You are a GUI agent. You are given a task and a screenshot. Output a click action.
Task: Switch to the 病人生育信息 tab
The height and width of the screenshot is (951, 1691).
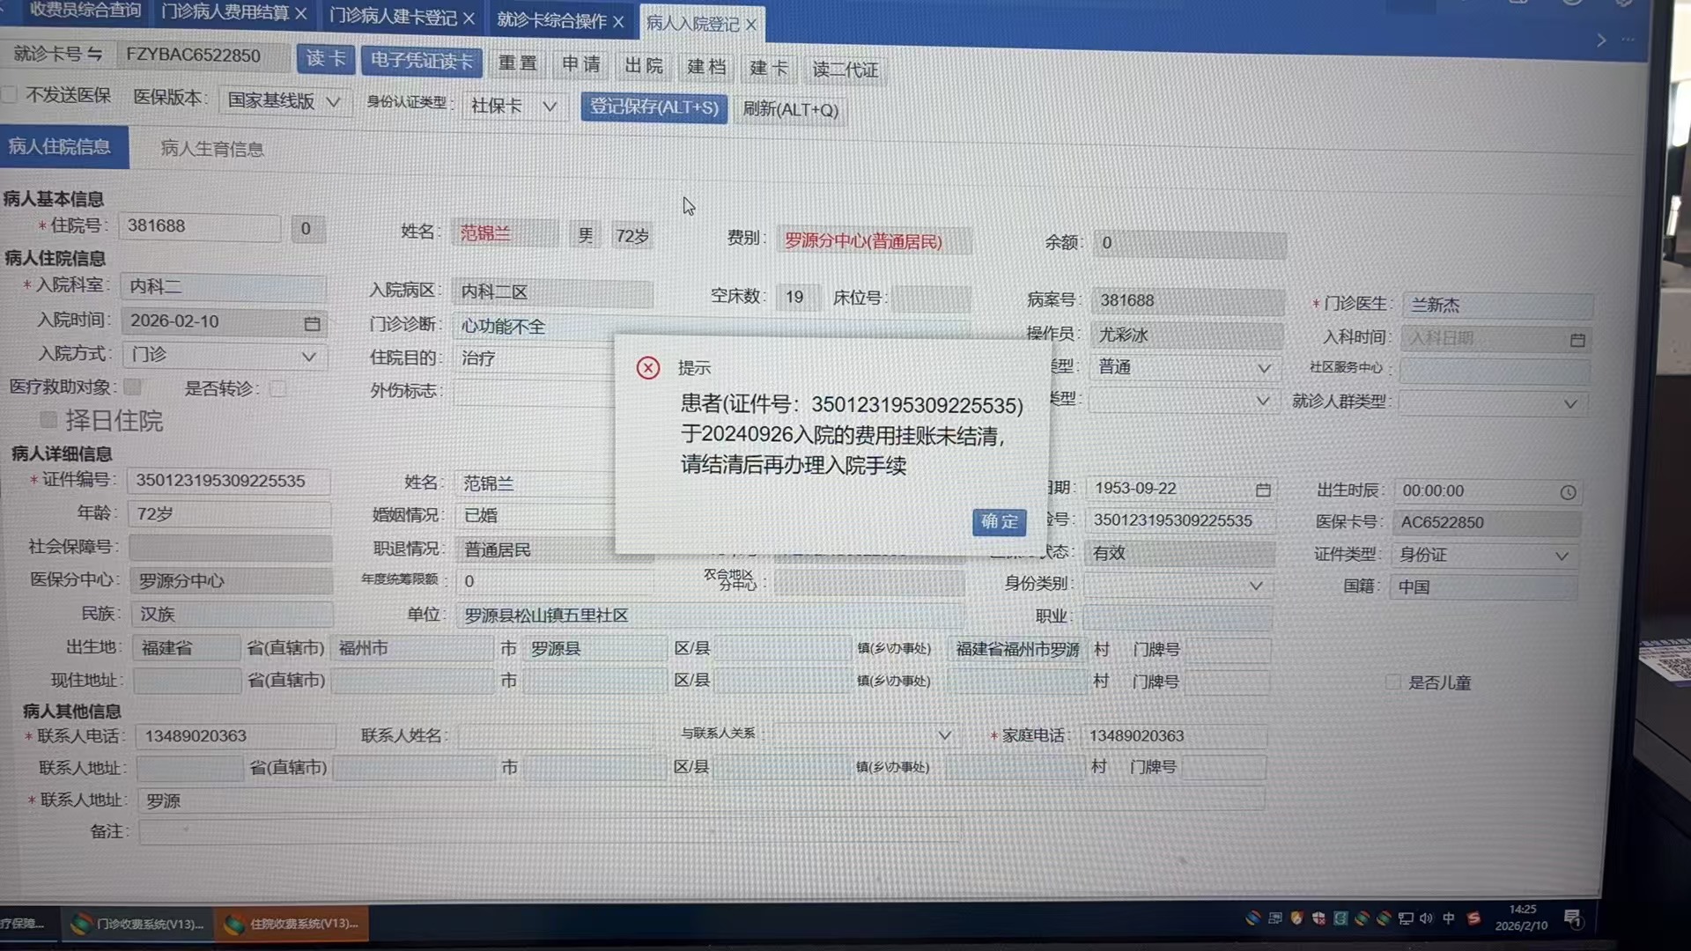211,149
